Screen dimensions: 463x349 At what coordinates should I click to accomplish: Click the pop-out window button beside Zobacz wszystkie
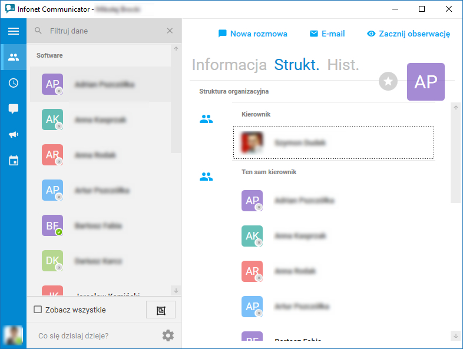(x=161, y=310)
